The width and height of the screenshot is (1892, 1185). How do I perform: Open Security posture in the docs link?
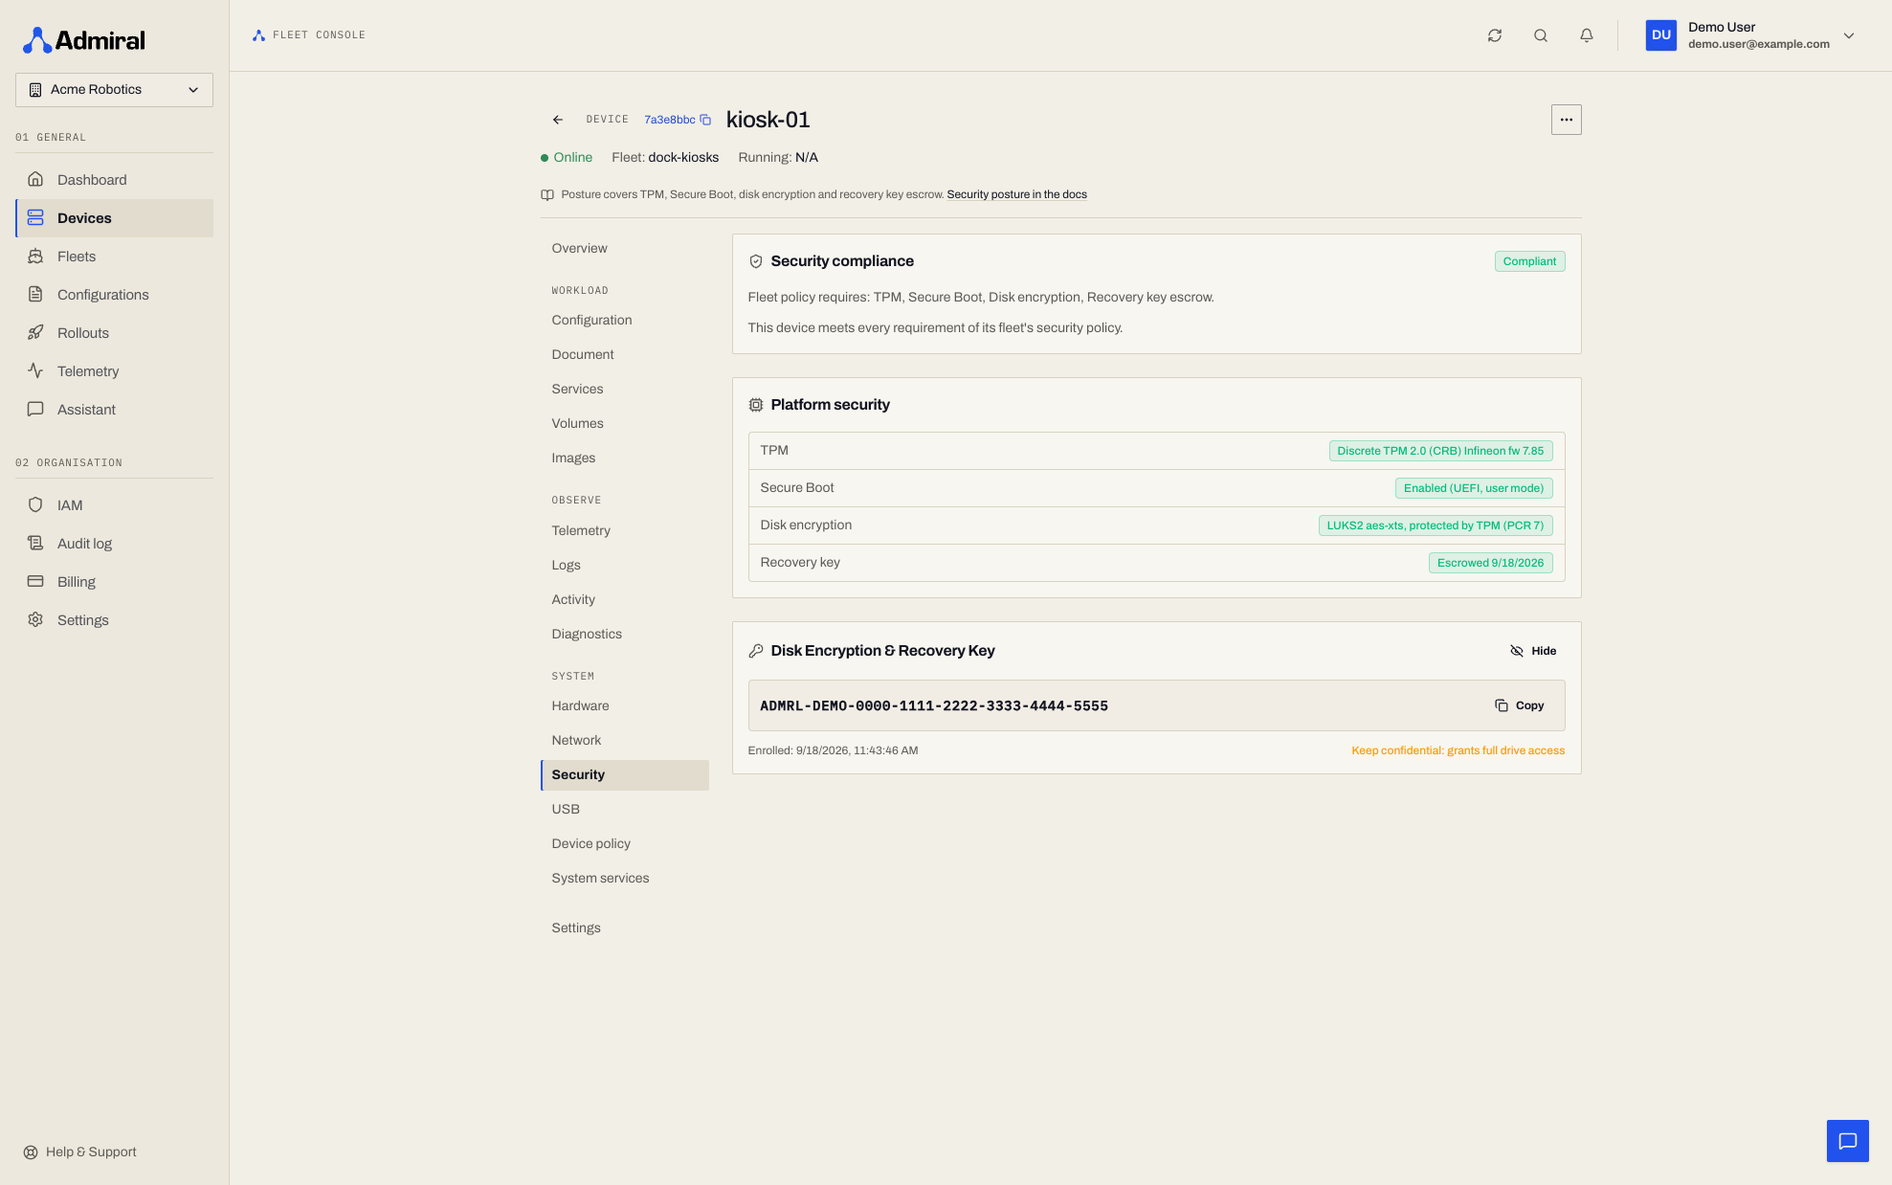[x=1016, y=194]
